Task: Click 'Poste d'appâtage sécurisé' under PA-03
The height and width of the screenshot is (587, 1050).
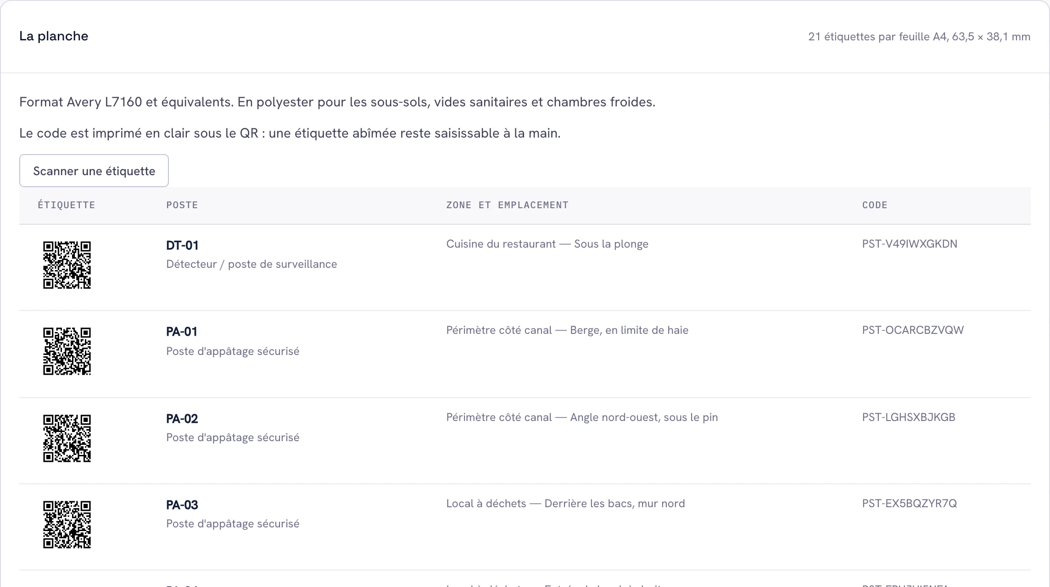Action: pyautogui.click(x=233, y=524)
